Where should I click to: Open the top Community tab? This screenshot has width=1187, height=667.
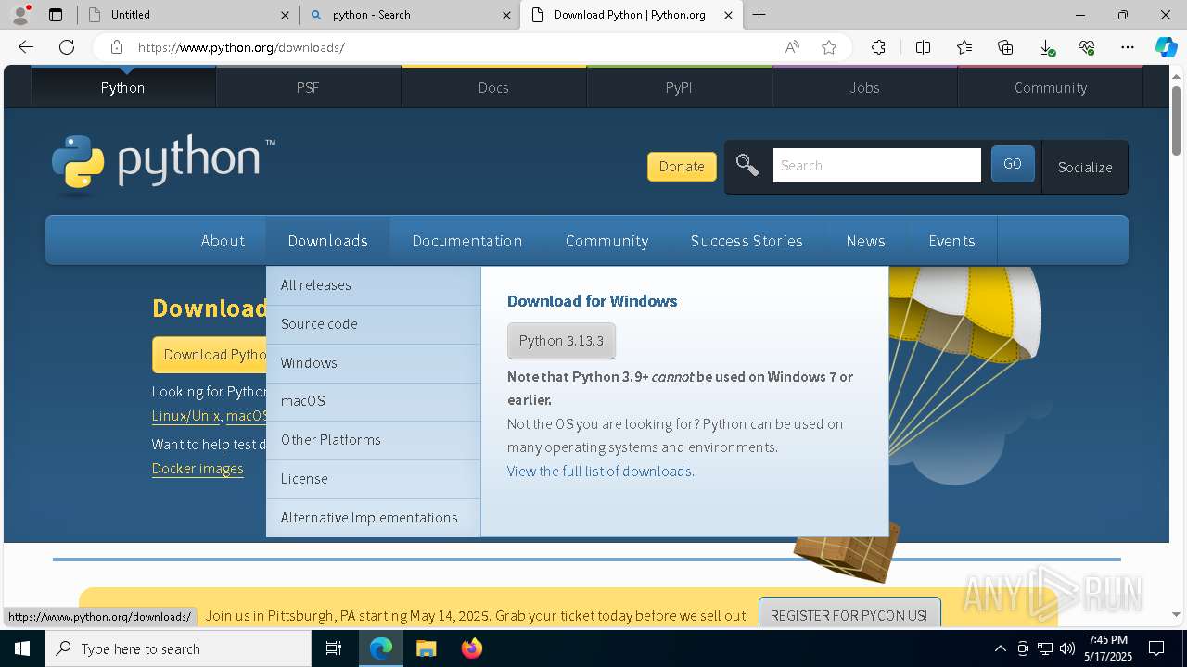click(1050, 87)
